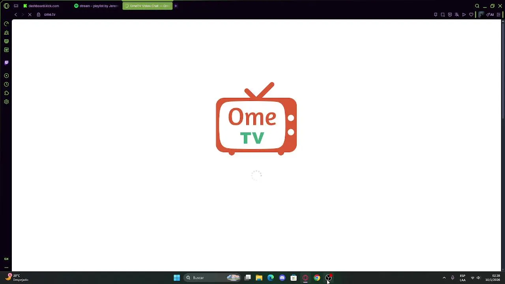Show hidden system tray icons
505x284 pixels.
[444, 278]
